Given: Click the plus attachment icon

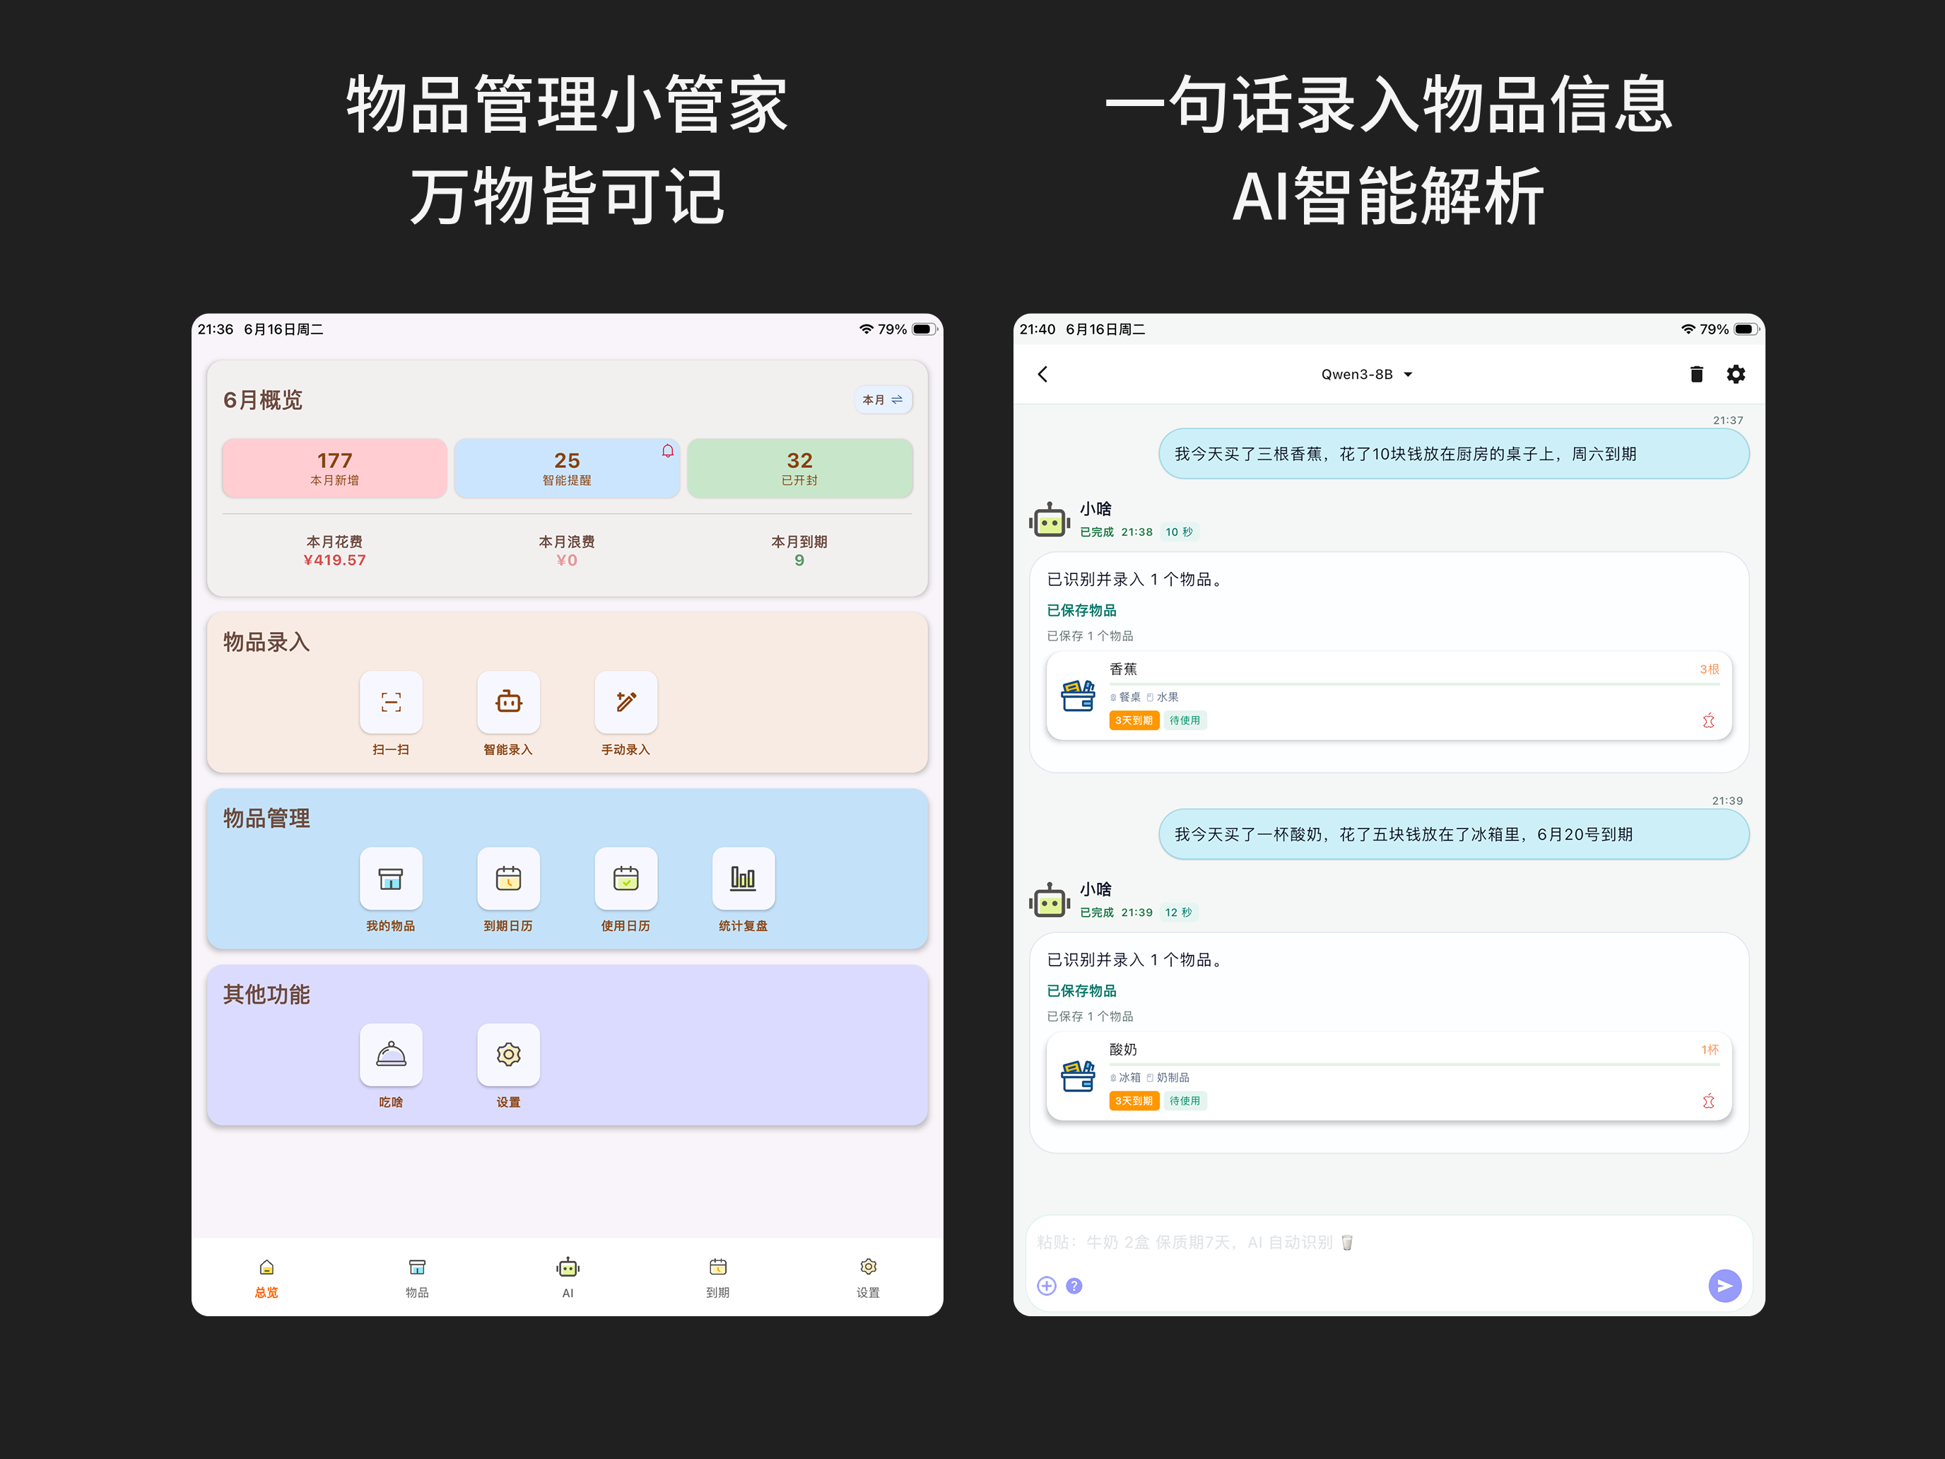Looking at the screenshot, I should pyautogui.click(x=1047, y=1286).
